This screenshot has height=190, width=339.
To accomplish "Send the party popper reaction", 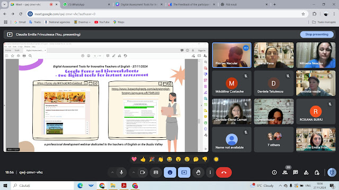I will [152, 159].
